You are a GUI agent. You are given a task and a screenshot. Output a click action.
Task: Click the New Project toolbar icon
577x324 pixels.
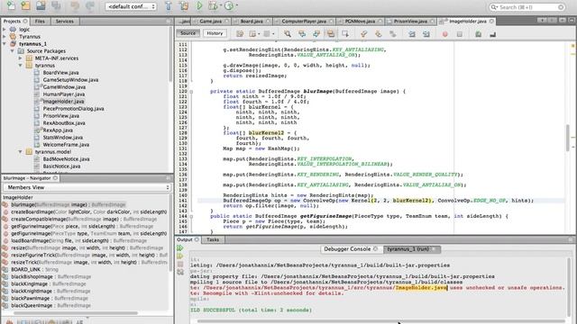click(x=25, y=5)
